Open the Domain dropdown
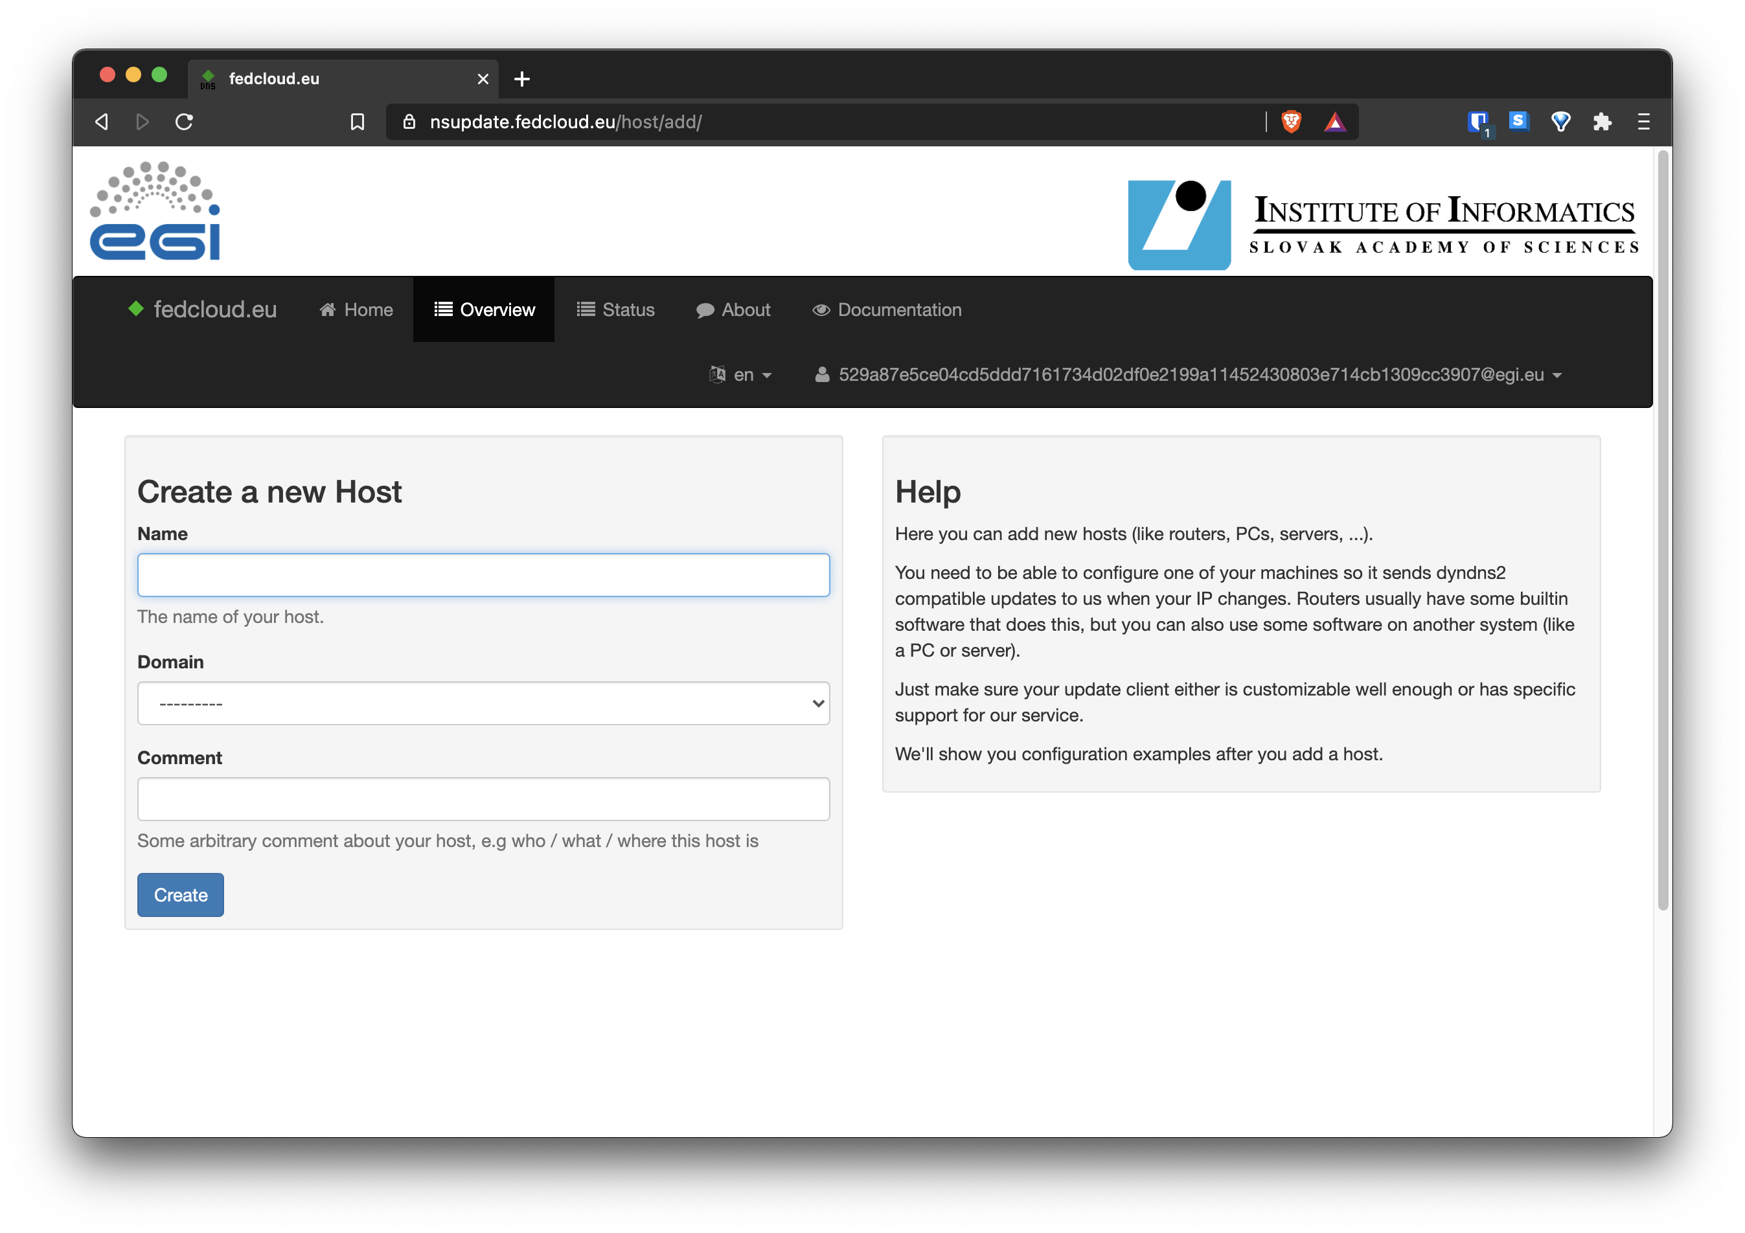The width and height of the screenshot is (1745, 1233). [x=483, y=703]
